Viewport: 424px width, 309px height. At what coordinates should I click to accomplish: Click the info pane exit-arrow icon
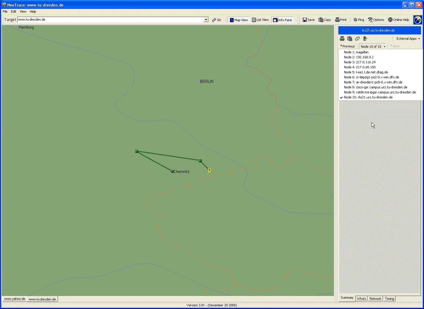[365, 39]
